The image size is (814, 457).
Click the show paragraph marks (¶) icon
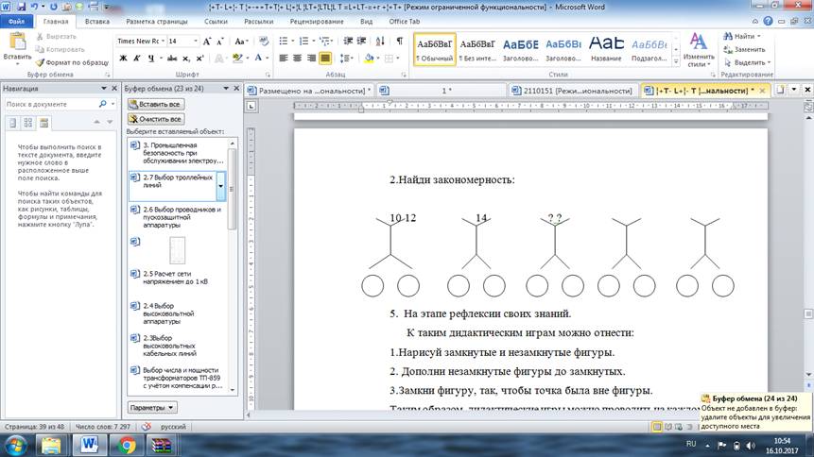399,42
